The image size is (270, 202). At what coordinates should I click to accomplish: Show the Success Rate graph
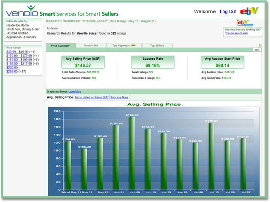119,97
